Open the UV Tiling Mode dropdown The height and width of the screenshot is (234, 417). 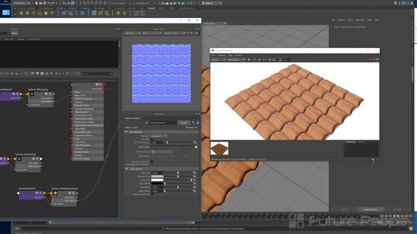click(x=161, y=151)
